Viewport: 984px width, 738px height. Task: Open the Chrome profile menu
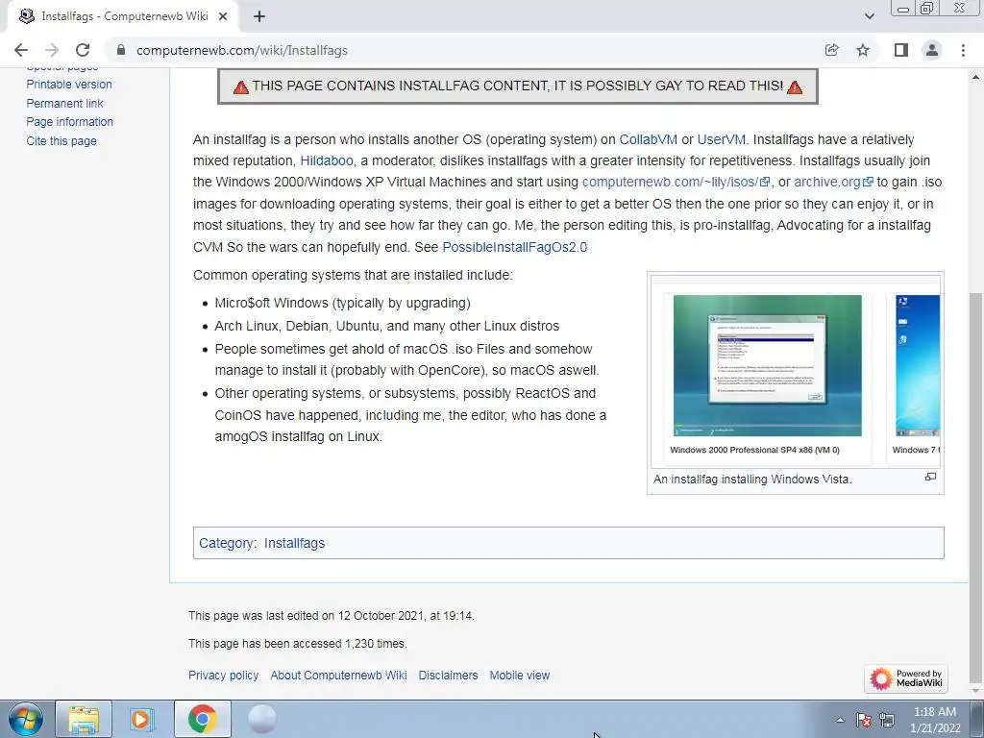pos(932,50)
